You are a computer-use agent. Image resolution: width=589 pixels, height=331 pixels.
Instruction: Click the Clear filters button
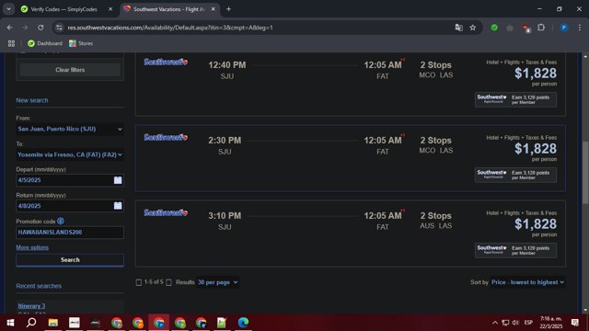(70, 70)
